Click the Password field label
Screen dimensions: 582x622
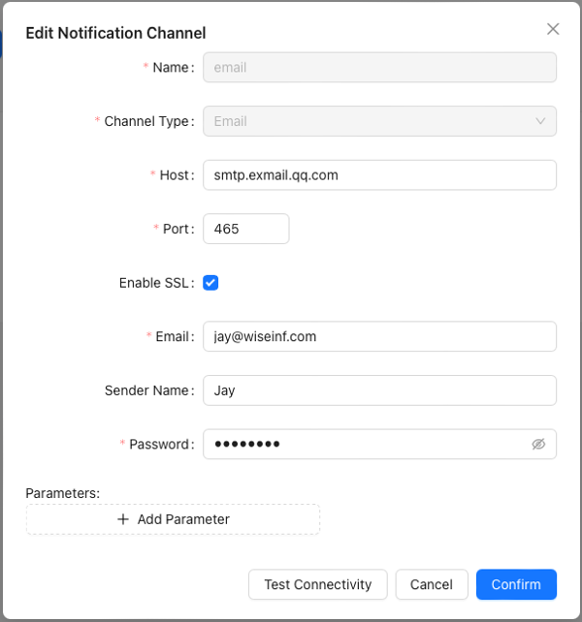click(161, 444)
